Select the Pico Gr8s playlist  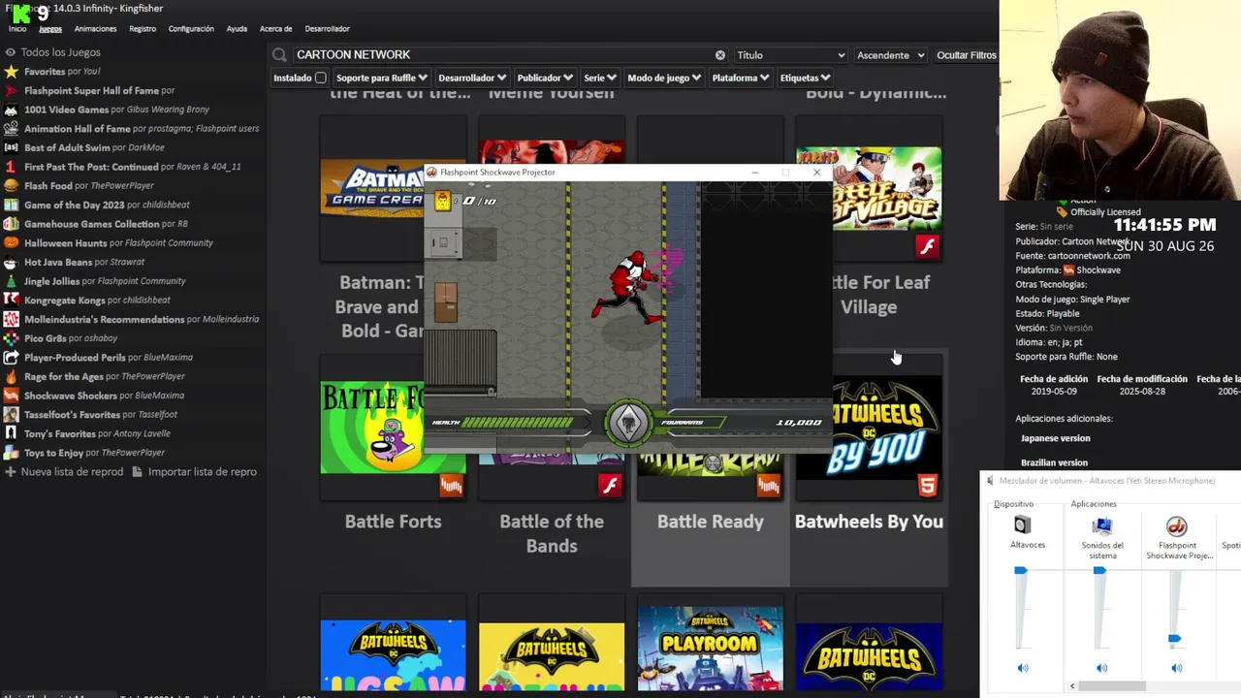pos(61,338)
